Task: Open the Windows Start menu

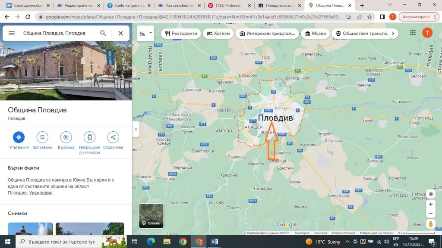Action: (x=8, y=242)
